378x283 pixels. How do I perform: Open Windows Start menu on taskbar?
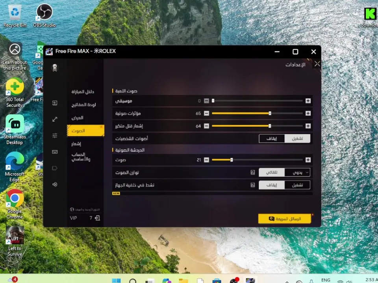pos(117,281)
